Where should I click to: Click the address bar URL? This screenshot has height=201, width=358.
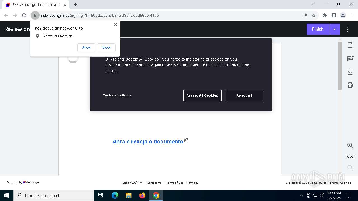99,15
